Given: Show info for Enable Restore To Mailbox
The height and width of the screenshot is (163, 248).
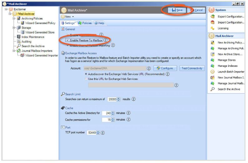Looking at the screenshot, I should point(106,40).
